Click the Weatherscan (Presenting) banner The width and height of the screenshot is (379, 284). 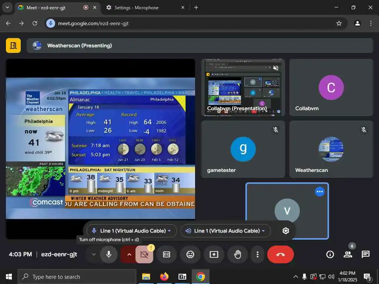point(199,45)
